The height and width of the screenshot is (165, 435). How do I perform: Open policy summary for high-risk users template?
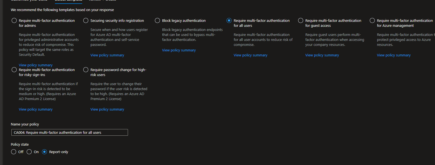click(x=107, y=109)
